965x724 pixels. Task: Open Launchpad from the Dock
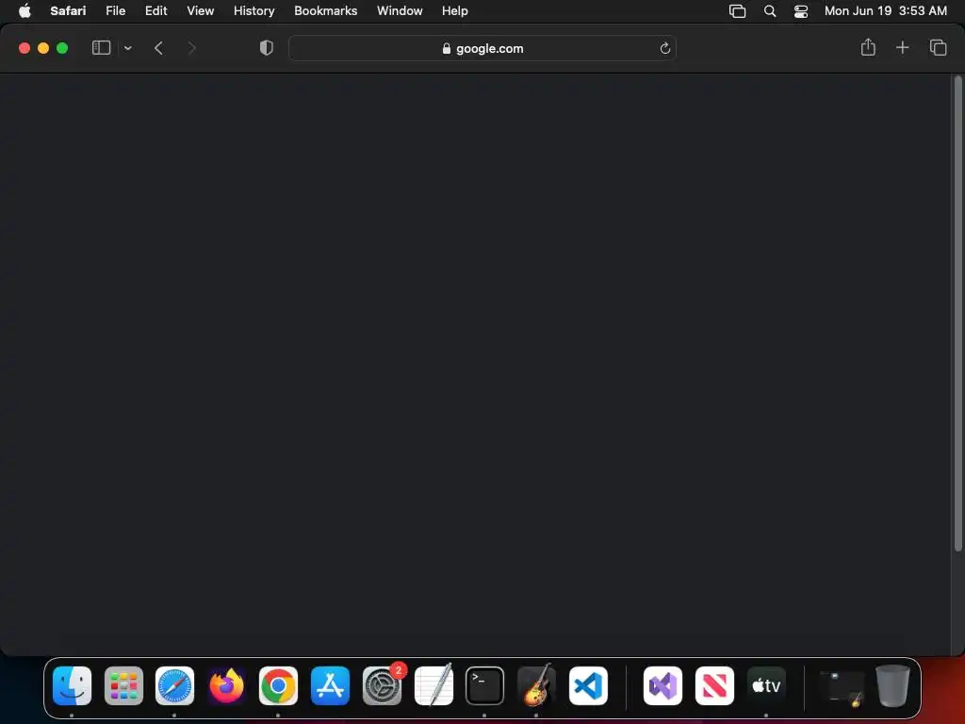[x=123, y=685]
